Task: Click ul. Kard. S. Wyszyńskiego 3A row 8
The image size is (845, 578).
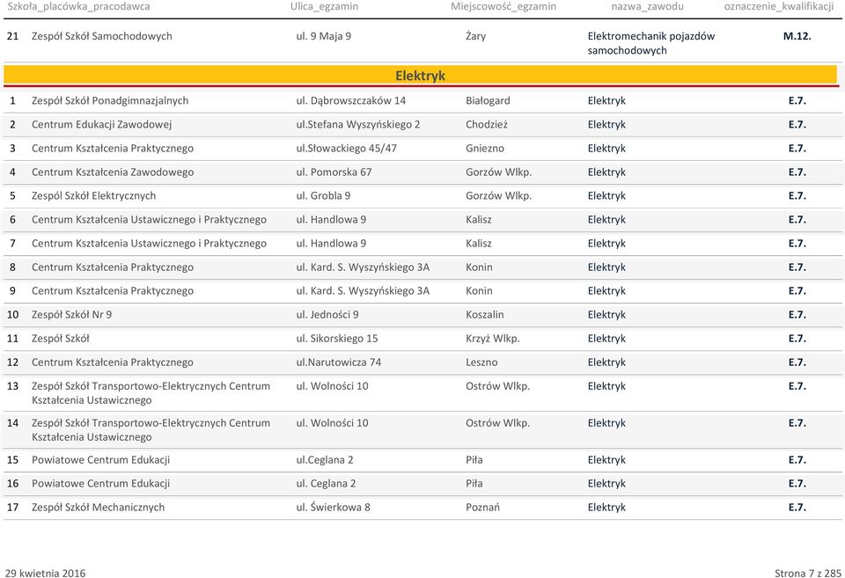Action: [363, 267]
